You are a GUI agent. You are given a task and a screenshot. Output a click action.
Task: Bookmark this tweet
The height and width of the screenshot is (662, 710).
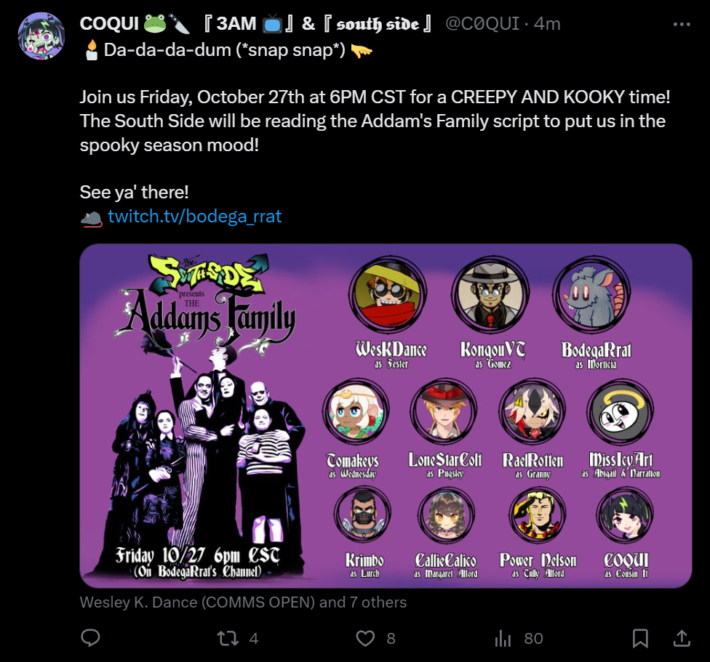640,639
